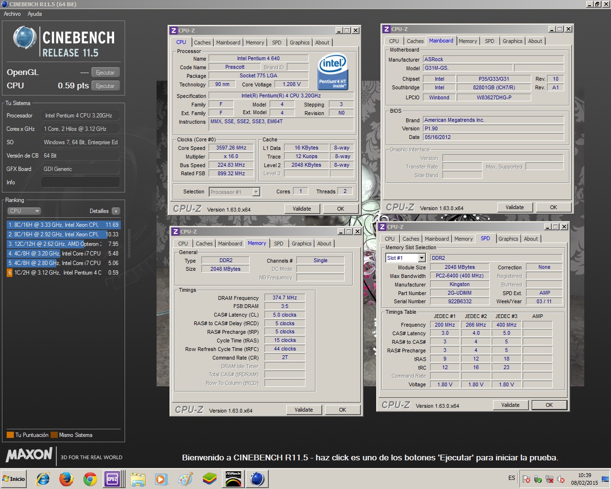Select ranking row 4C/8H @ 3.20 GHz Core i7
The image size is (611, 489).
coord(63,254)
